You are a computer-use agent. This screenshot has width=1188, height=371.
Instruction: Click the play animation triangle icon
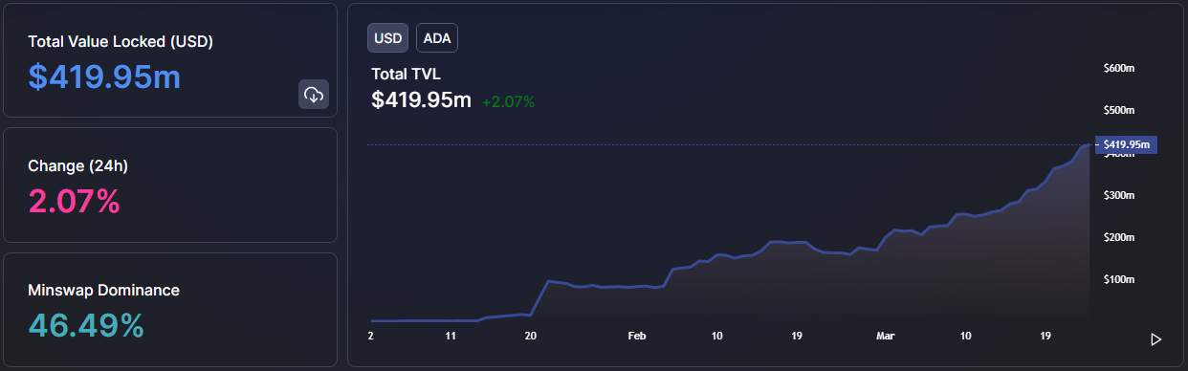coord(1155,339)
